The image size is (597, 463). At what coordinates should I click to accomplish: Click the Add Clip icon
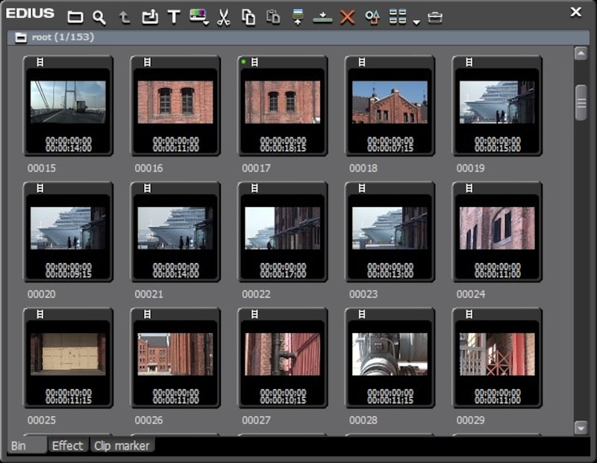[149, 16]
